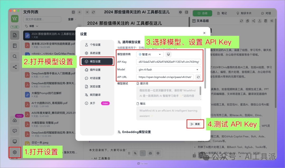Viewport: 285px width, 168px height.
Task: Click the globe icon in document header
Action: 180,12
